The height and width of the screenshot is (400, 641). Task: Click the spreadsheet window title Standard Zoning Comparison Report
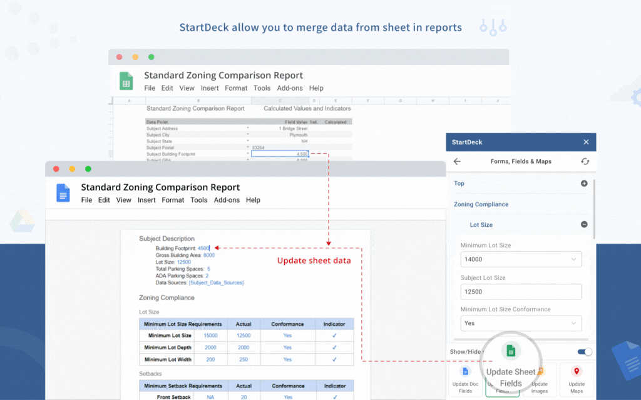223,76
